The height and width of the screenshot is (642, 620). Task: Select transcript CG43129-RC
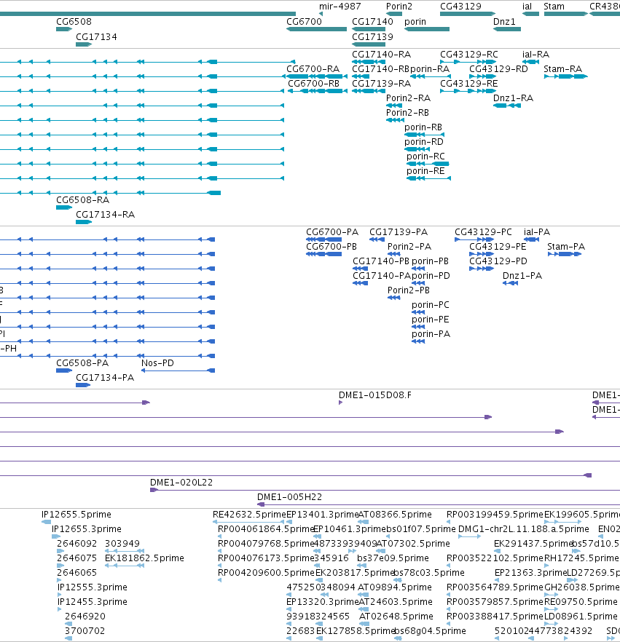(468, 62)
